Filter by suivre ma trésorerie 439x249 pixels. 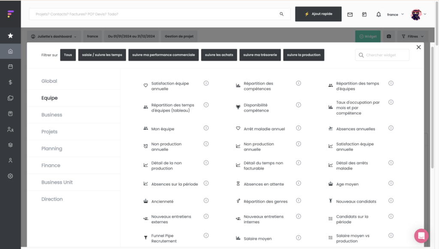coord(260,55)
